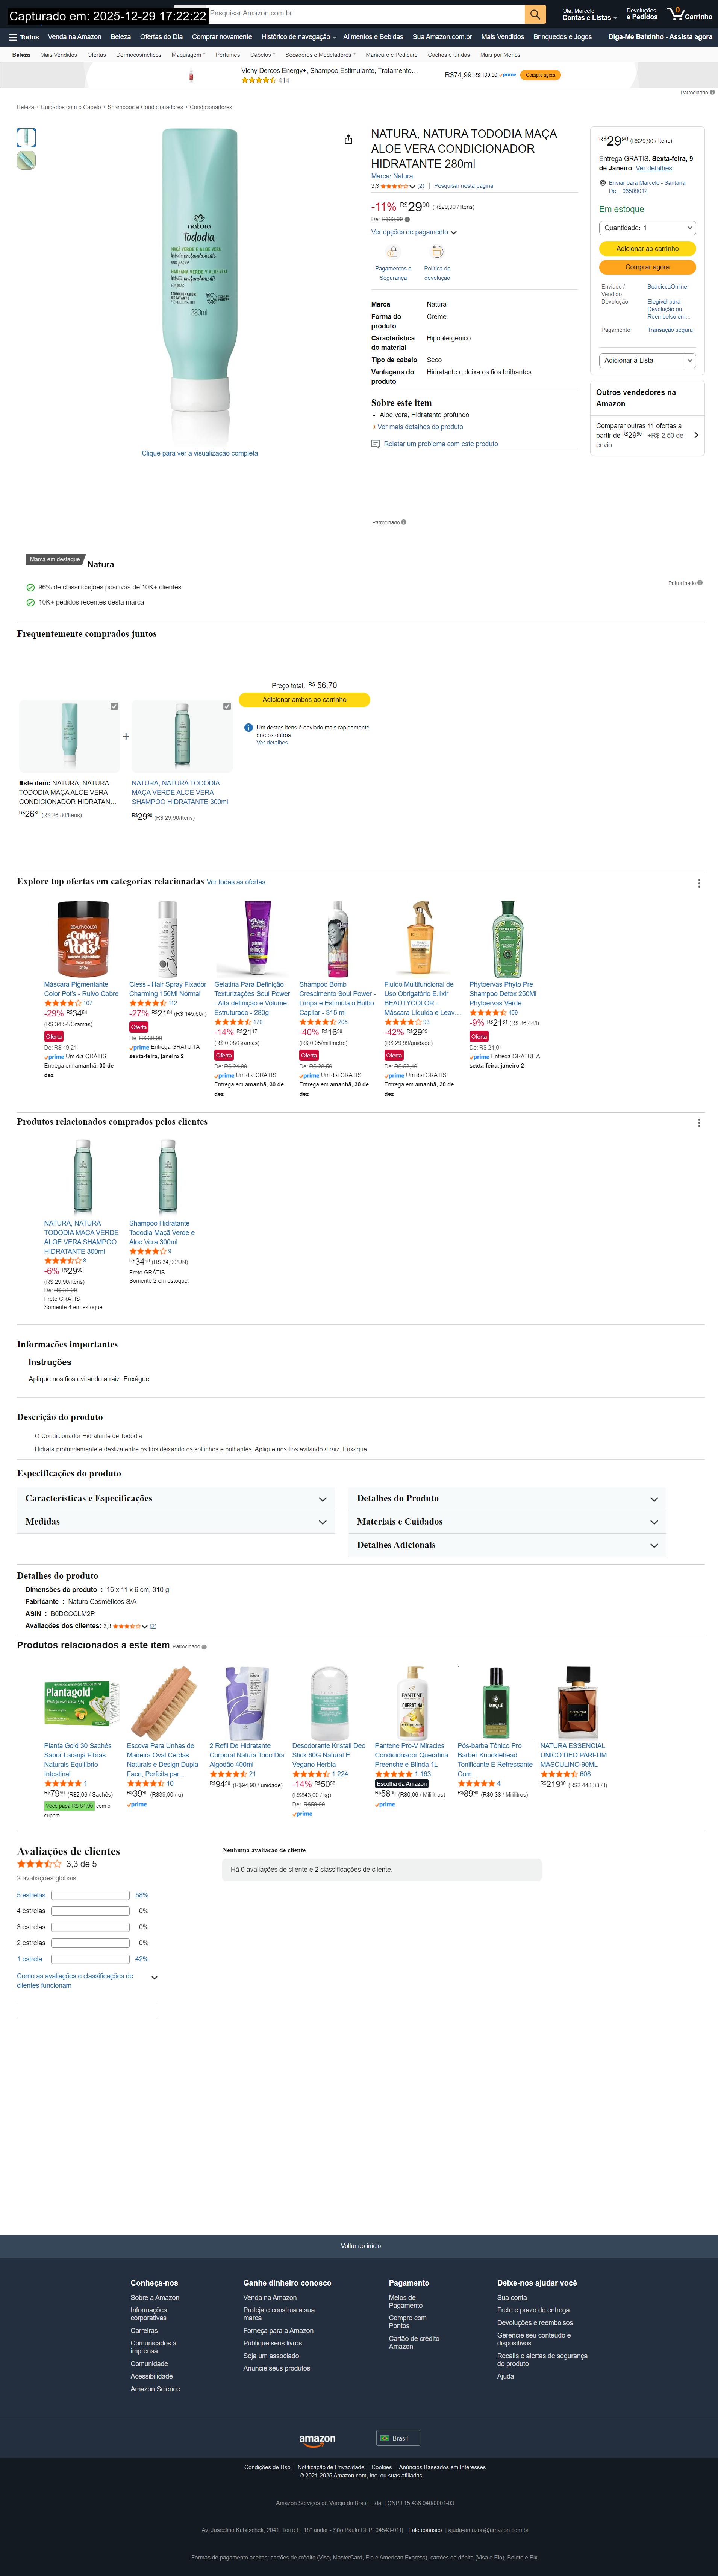Select the Maquiagem category tab
The image size is (718, 2576).
187,55
